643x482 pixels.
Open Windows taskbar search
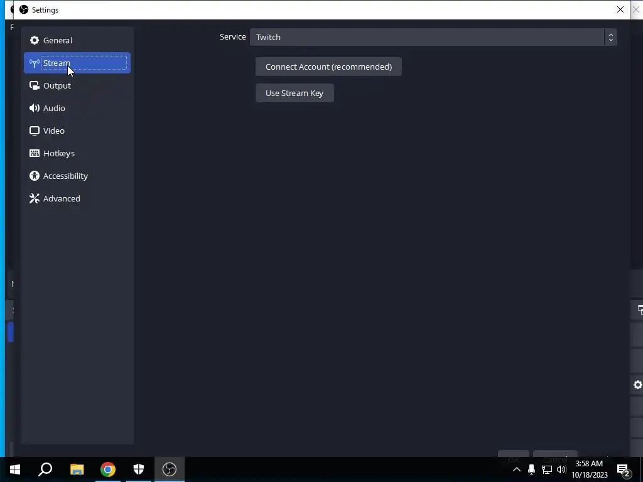(x=45, y=469)
